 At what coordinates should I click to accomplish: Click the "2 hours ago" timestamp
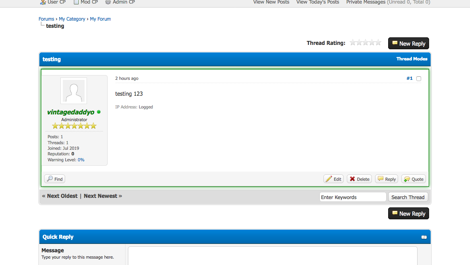(127, 78)
